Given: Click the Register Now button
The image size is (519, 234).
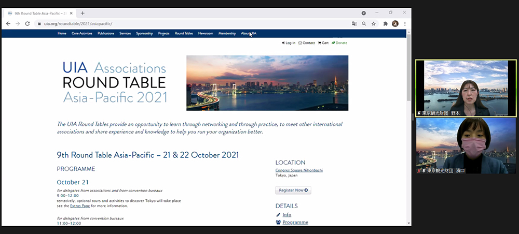Looking at the screenshot, I should click(293, 190).
